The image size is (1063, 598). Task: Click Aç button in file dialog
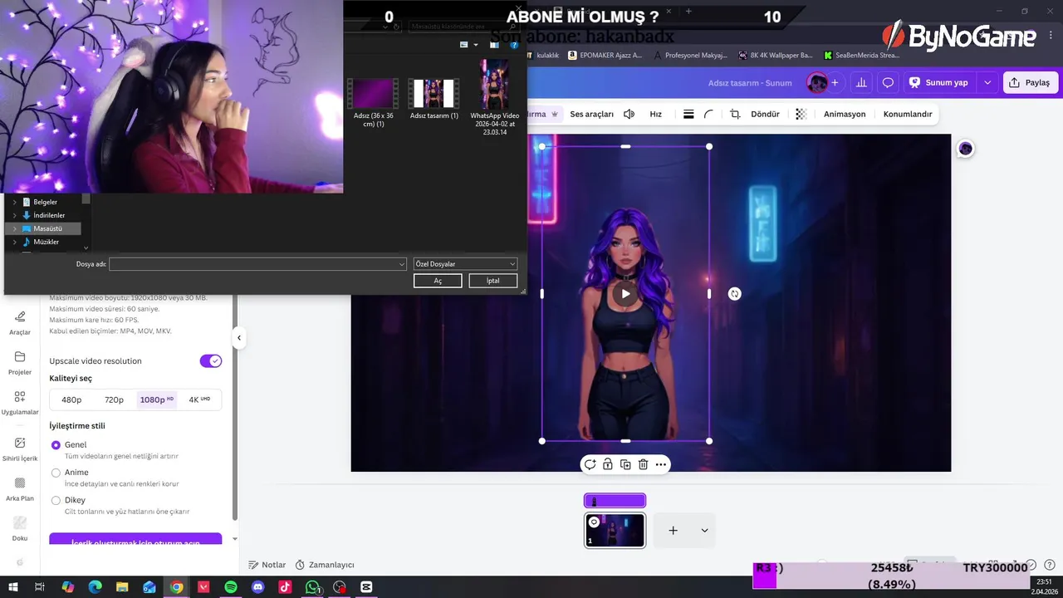click(438, 281)
